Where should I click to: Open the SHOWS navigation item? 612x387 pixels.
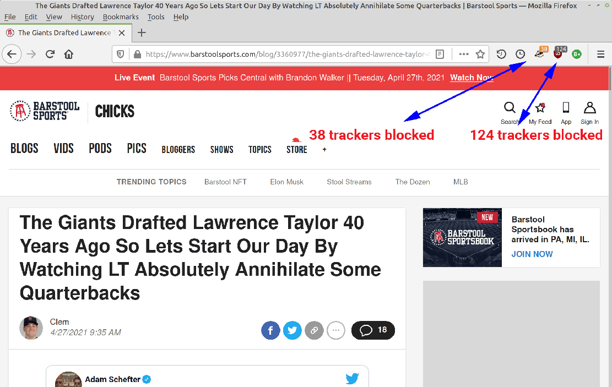pos(221,149)
